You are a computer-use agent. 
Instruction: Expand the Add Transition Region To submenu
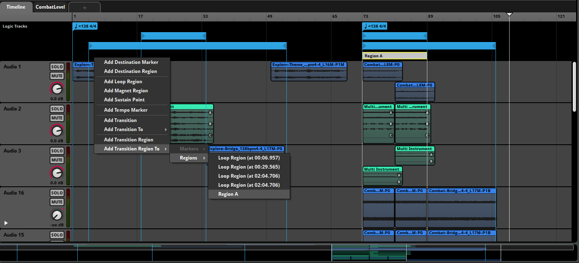click(132, 149)
